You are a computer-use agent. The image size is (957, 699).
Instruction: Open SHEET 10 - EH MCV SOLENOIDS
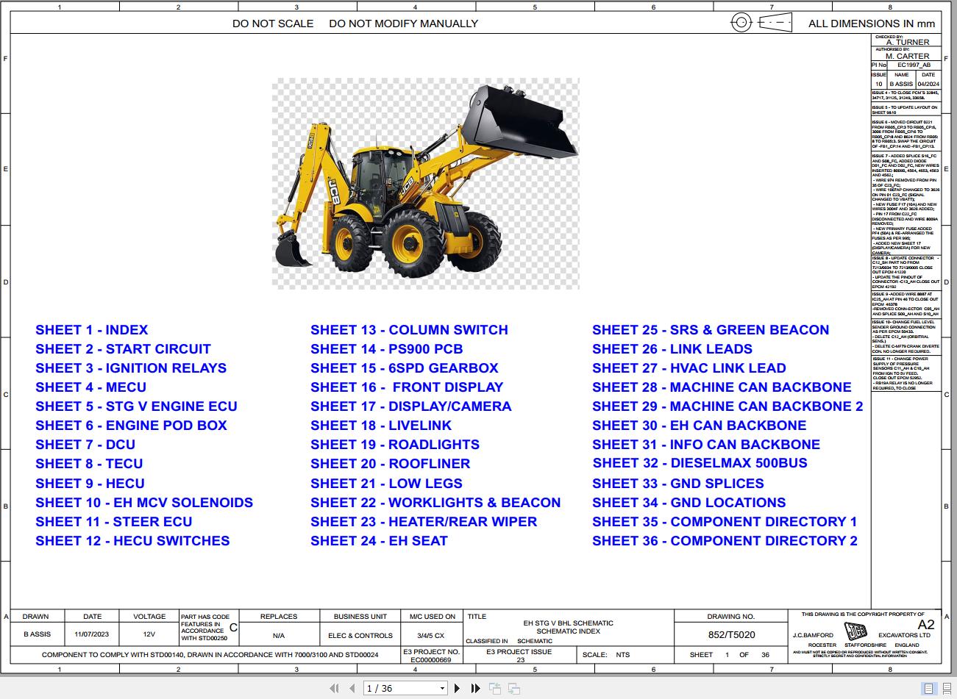(x=144, y=503)
